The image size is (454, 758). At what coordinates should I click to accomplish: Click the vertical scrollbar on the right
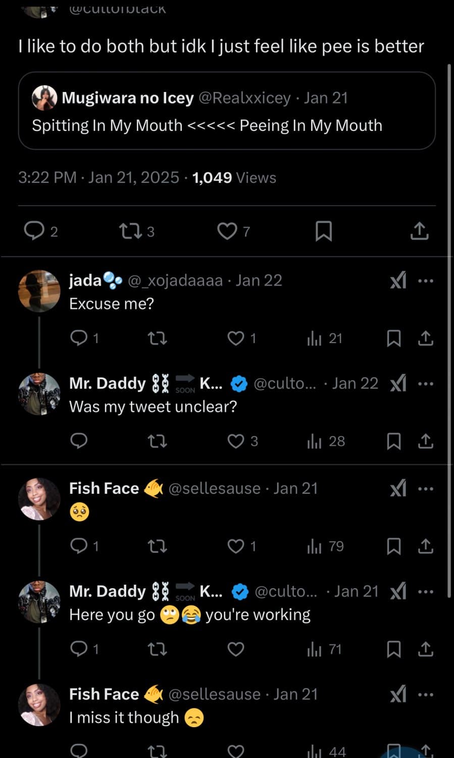(x=449, y=328)
